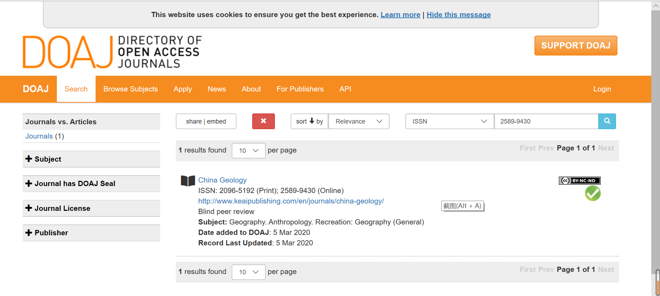Expand the Subject facet

click(91, 159)
